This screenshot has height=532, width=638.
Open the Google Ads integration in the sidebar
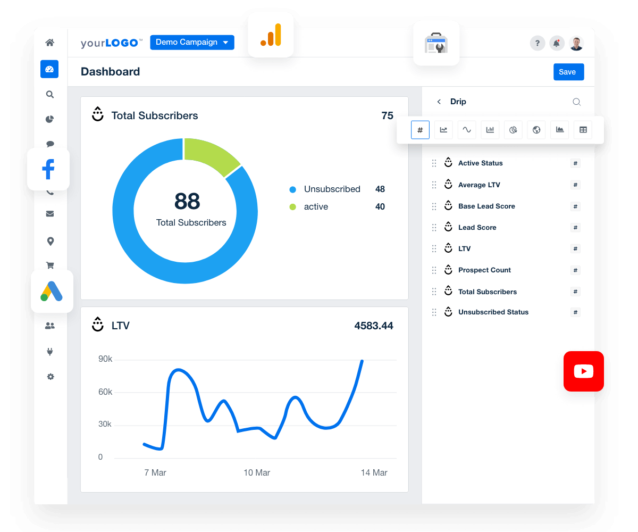point(52,292)
